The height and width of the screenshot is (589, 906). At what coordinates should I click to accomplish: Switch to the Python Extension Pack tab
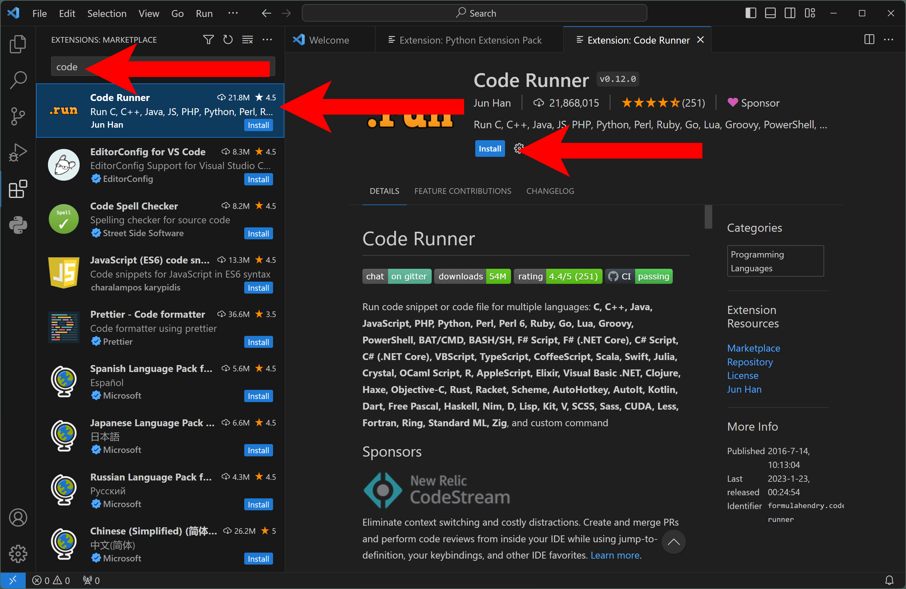(469, 40)
